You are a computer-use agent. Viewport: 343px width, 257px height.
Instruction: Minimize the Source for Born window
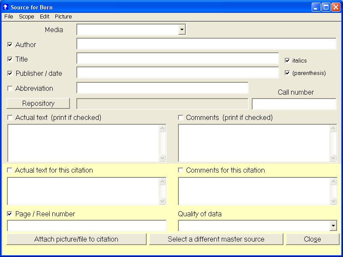316,7
